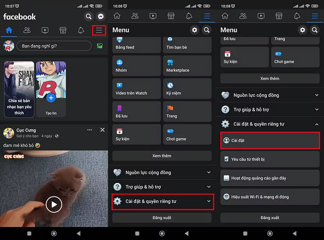Image resolution: width=324 pixels, height=240 pixels.
Task: Tap the search icon in the middle Menu screen
Action: coord(206,30)
